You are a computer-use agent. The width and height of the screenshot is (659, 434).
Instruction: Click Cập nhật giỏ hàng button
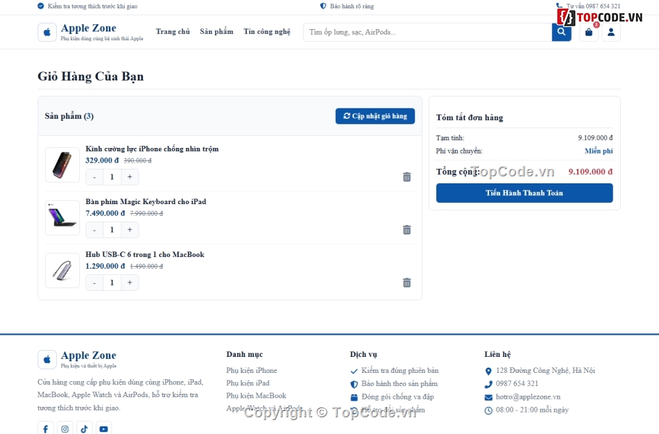(x=375, y=116)
